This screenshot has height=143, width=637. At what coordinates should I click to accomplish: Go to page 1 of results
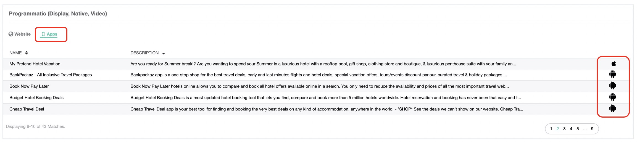(551, 129)
